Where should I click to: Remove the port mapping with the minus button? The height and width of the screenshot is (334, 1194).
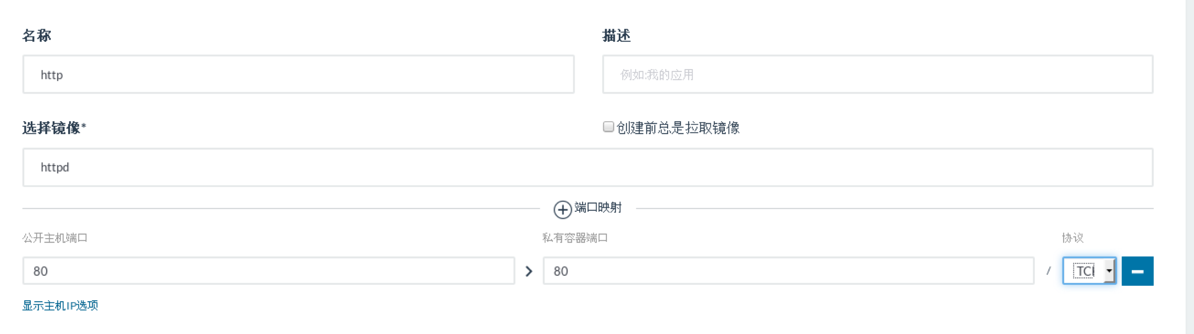click(x=1137, y=271)
